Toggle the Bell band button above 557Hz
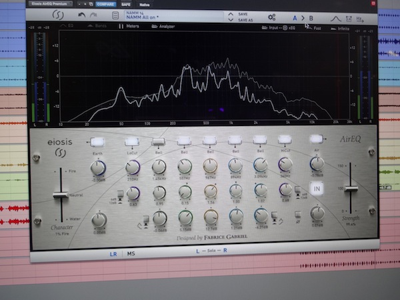 click(184, 140)
